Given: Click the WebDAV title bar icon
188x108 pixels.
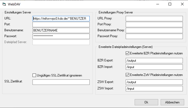Looking at the screenshot, I should (x=4, y=4).
